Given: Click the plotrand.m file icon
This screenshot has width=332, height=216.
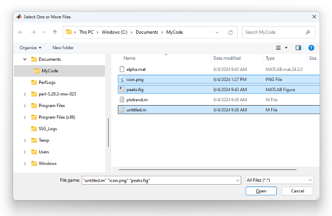Looking at the screenshot, I should coord(122,99).
